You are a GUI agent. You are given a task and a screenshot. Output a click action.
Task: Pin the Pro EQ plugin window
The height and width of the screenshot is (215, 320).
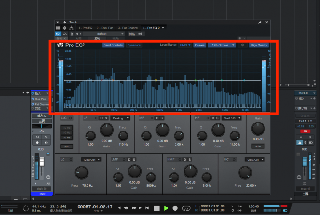[x=260, y=22]
